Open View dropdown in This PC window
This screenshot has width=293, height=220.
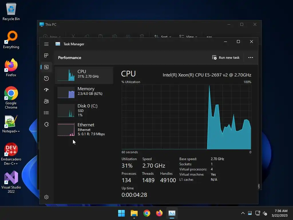[x=188, y=36]
